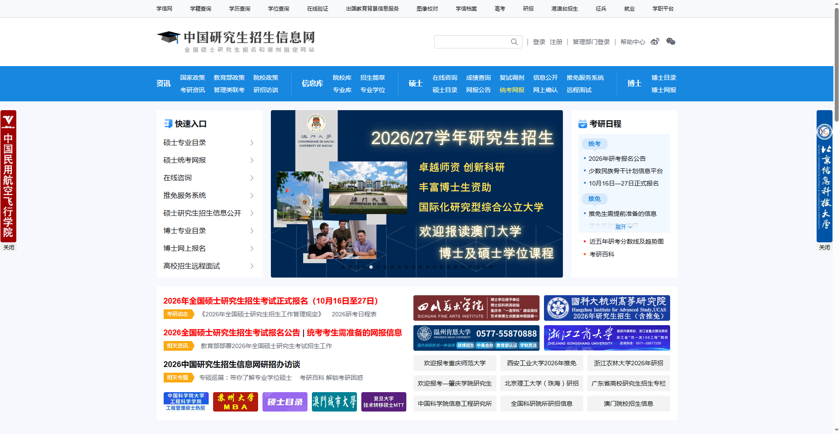This screenshot has width=840, height=434.
Task: Expand the 硕士专业目录 entry arrow
Action: (x=251, y=142)
